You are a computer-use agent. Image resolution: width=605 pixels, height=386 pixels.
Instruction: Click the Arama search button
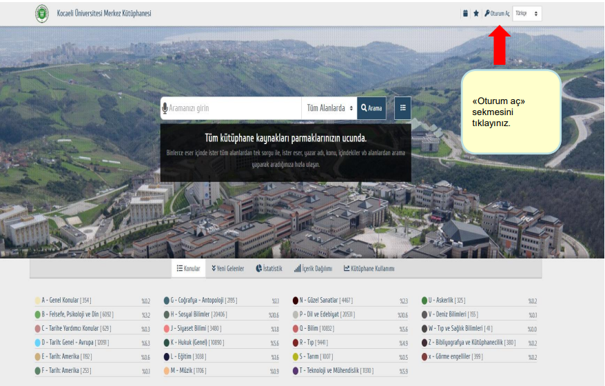click(x=371, y=108)
